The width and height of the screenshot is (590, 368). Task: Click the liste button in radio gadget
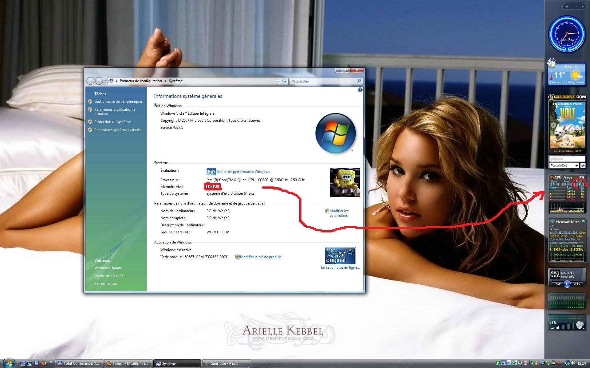[x=557, y=284]
